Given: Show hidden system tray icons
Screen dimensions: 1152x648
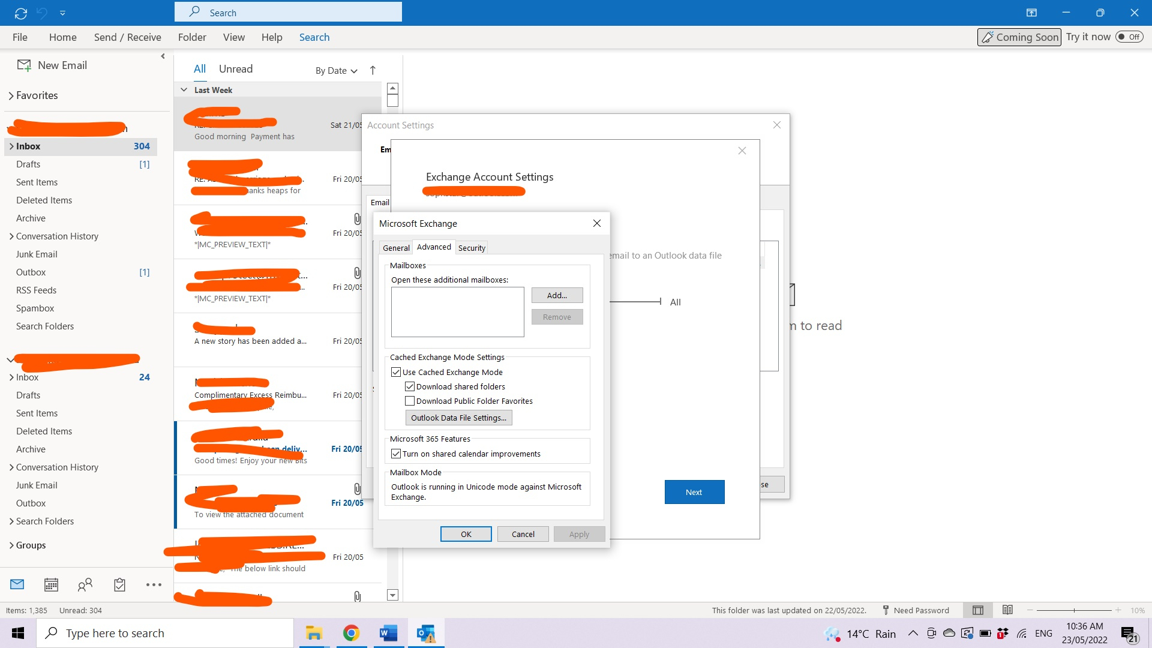Looking at the screenshot, I should [913, 633].
